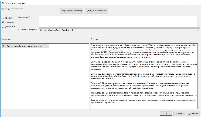
Task: Apply changes with Применить
Action: click(x=193, y=113)
